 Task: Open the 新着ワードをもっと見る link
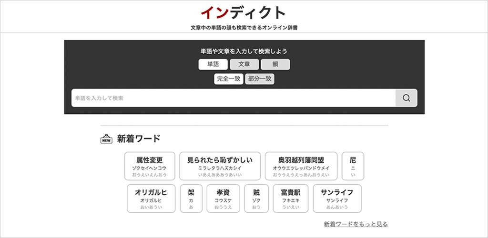pos(356,224)
